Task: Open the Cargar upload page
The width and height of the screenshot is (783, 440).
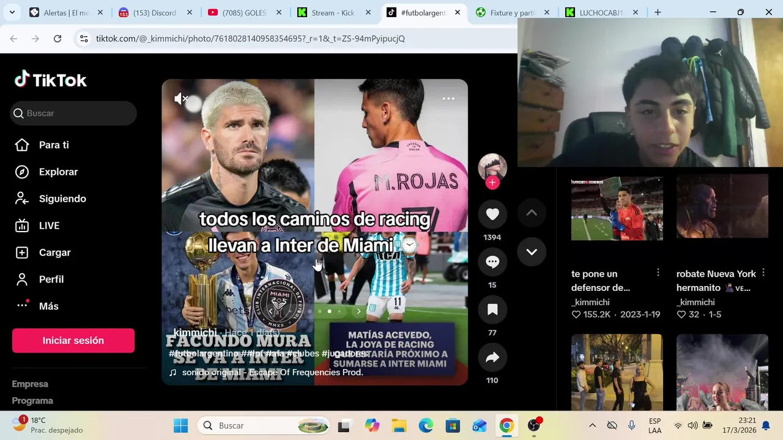Action: 54,252
